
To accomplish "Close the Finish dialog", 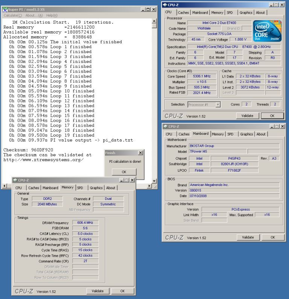I will 140,153.
